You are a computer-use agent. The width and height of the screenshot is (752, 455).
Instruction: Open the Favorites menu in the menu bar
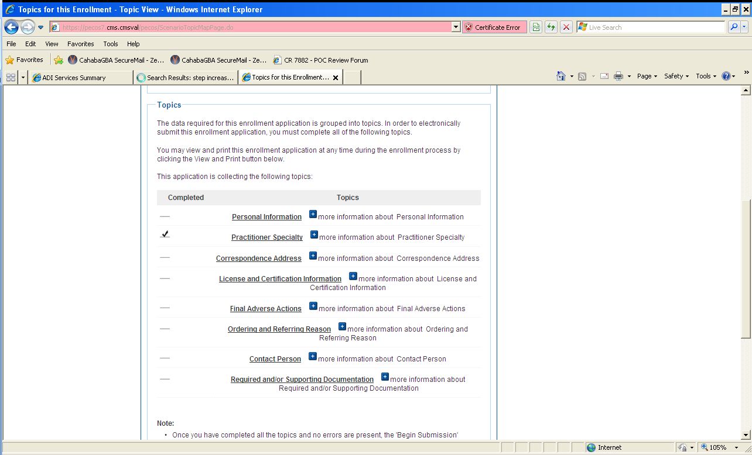click(x=81, y=44)
